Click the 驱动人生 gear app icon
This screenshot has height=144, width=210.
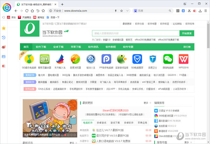[91, 59]
